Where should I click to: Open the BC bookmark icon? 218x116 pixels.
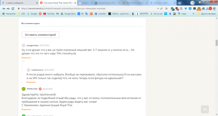pos(175,14)
